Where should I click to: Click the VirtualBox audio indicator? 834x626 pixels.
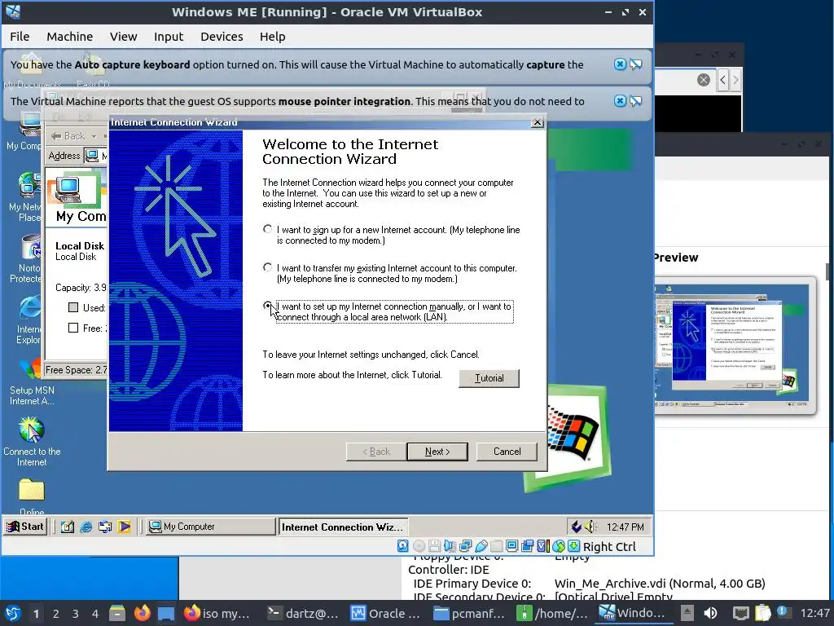click(x=450, y=546)
